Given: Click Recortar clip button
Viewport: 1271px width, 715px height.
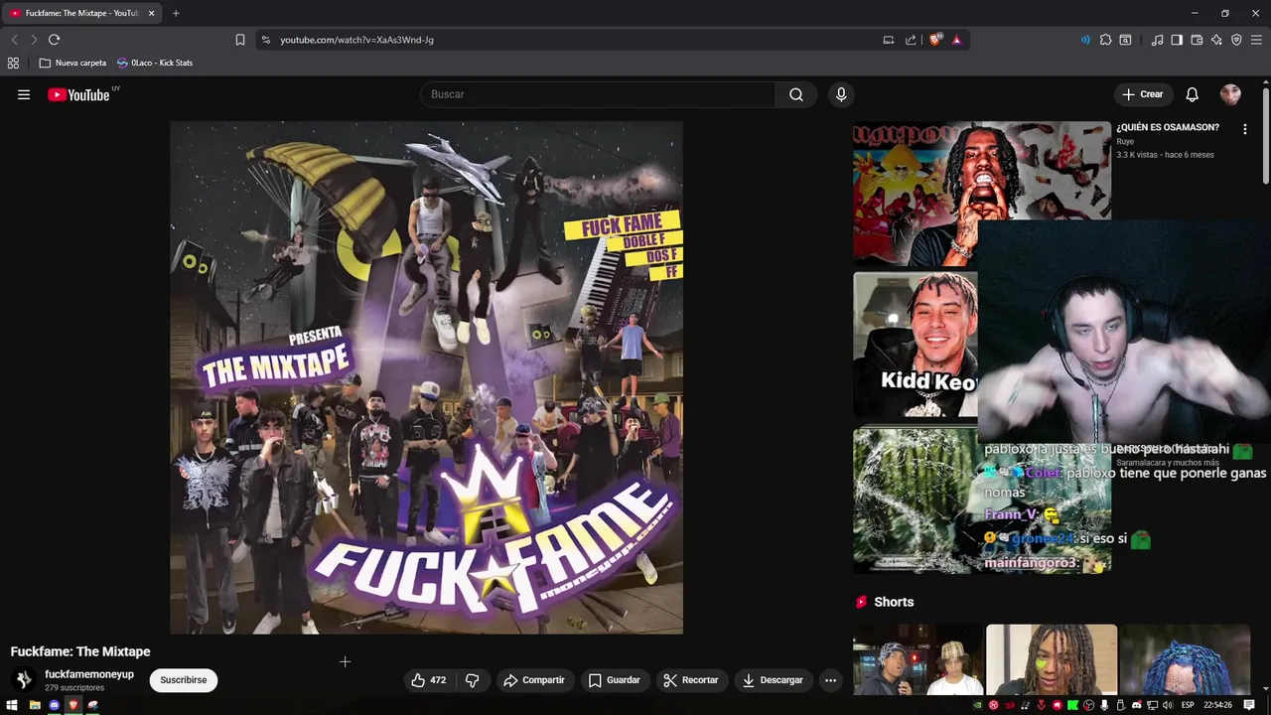Looking at the screenshot, I should tap(691, 680).
